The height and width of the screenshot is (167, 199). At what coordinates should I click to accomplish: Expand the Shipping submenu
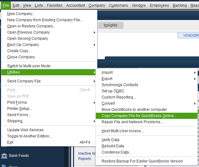(49, 121)
